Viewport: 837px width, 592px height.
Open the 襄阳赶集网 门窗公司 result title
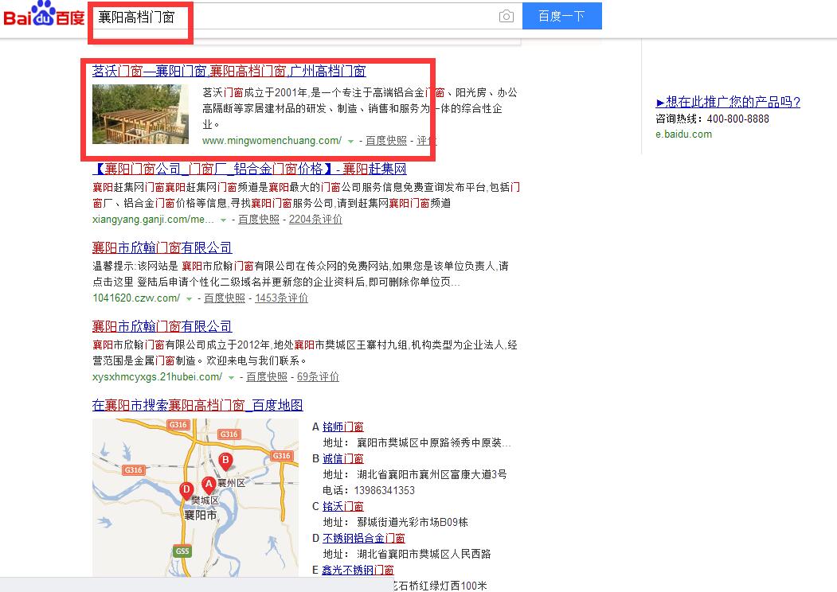pyautogui.click(x=249, y=169)
